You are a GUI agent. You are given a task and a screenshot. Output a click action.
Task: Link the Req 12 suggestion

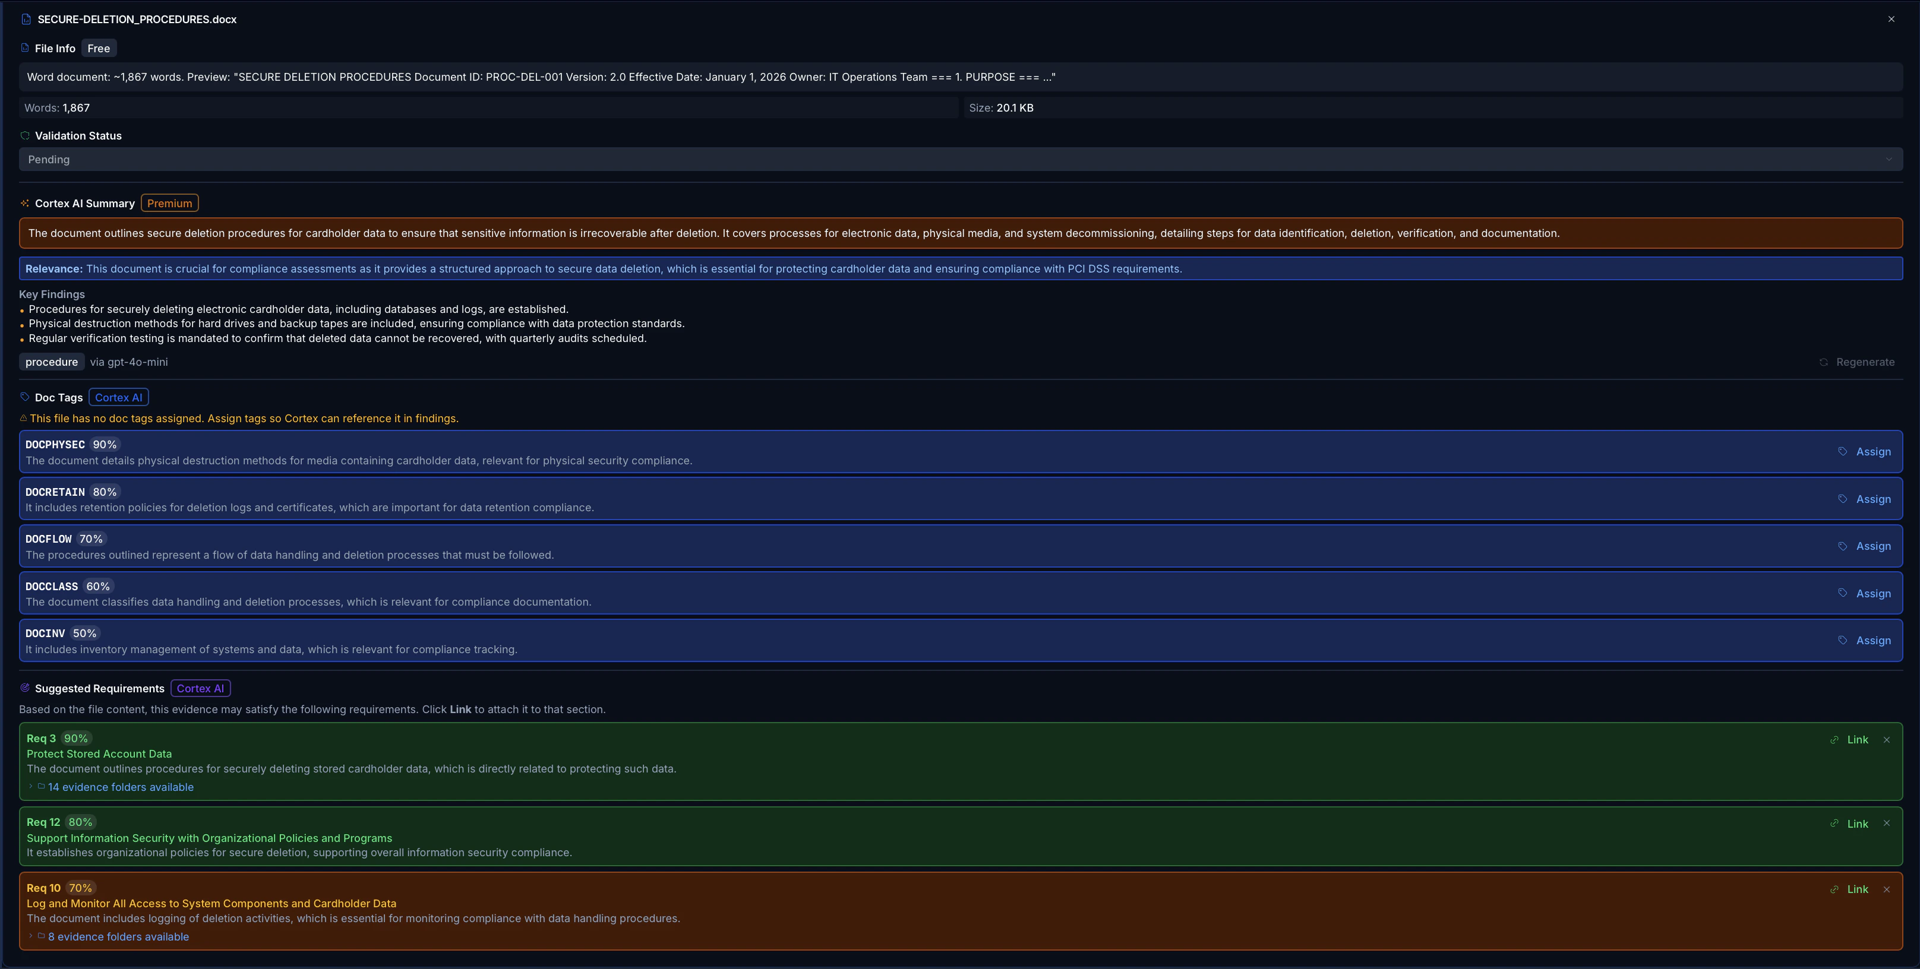click(1858, 824)
